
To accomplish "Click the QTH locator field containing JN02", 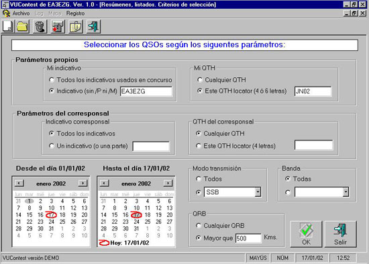I will click(313, 91).
